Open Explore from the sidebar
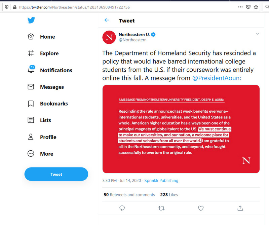269x225 pixels. tap(43, 53)
